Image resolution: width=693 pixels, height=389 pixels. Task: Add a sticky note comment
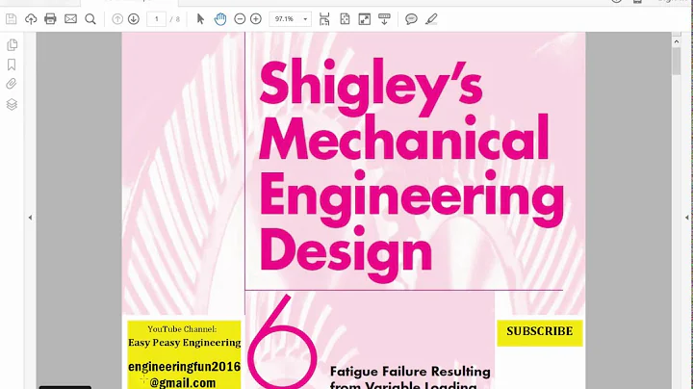coord(411,19)
